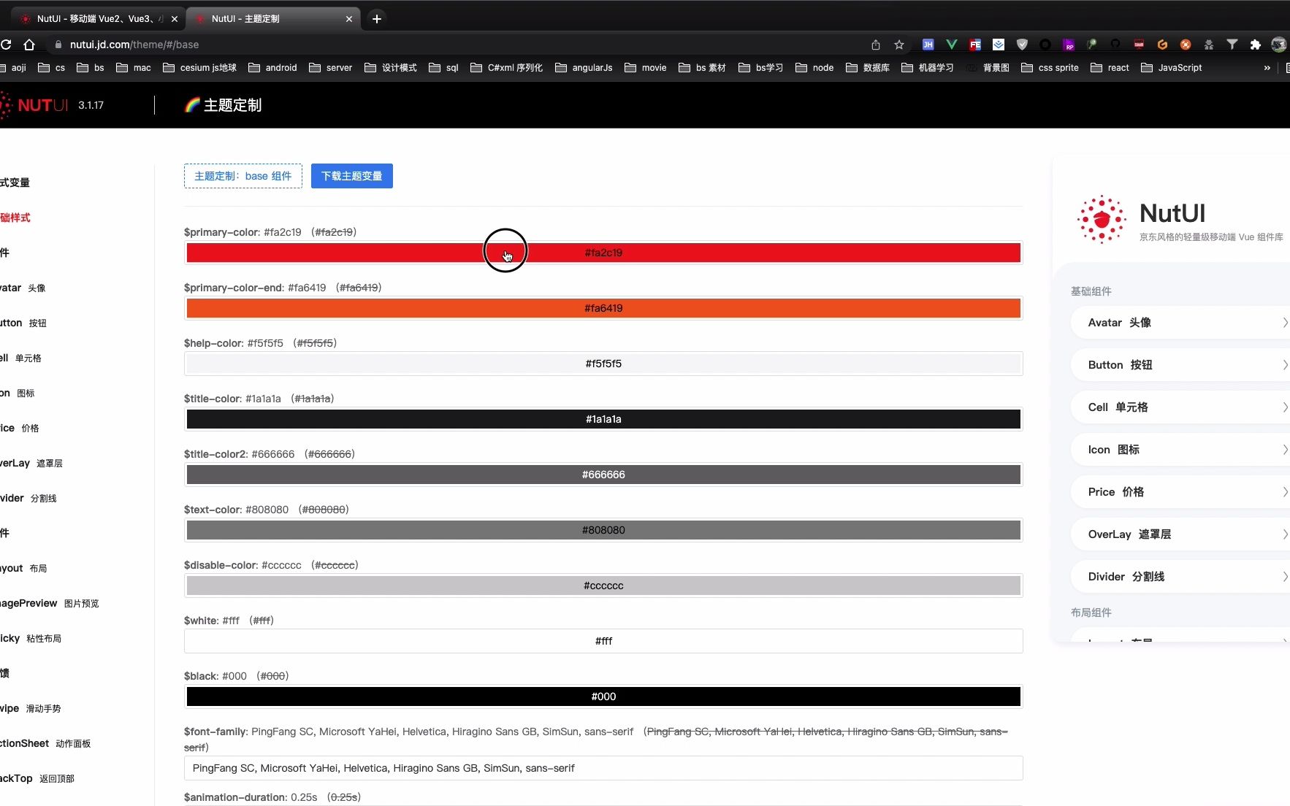Pick the $black #000 swatch
Image resolution: width=1290 pixels, height=806 pixels.
(603, 696)
